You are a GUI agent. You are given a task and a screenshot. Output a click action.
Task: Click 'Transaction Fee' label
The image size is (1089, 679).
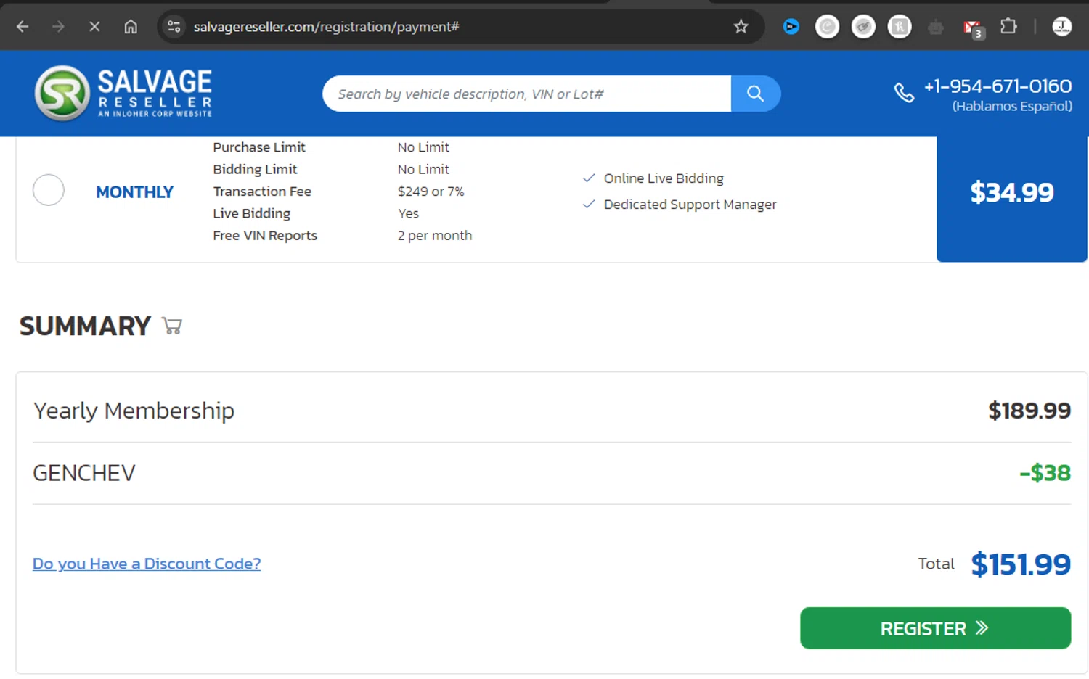262,192
